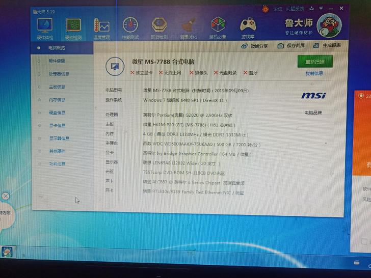Open the 论坛 forum link
371x278 pixels.
278,9
